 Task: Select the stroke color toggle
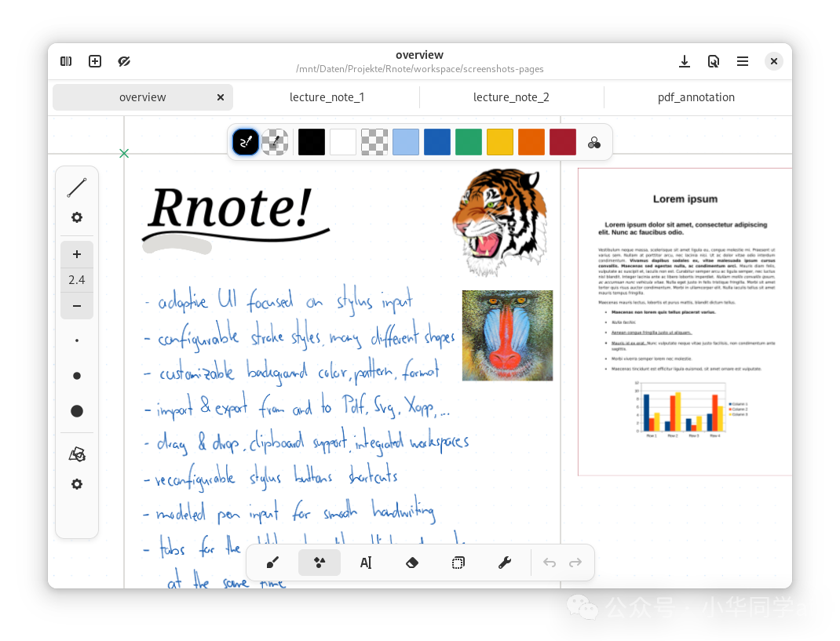tap(246, 142)
